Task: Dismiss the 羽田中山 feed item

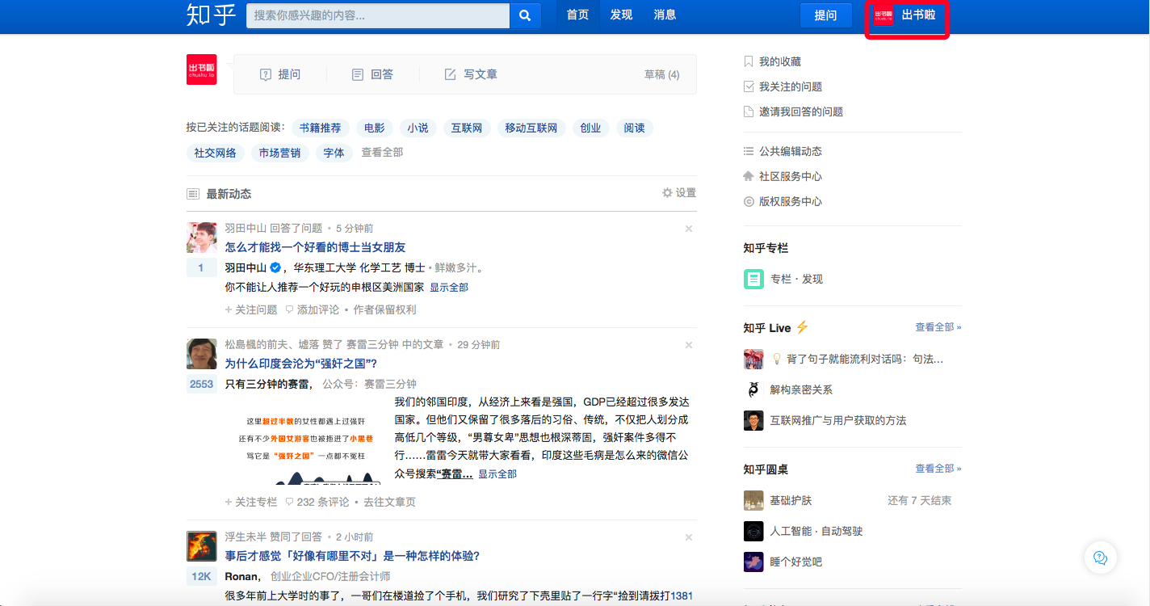Action: pos(689,229)
